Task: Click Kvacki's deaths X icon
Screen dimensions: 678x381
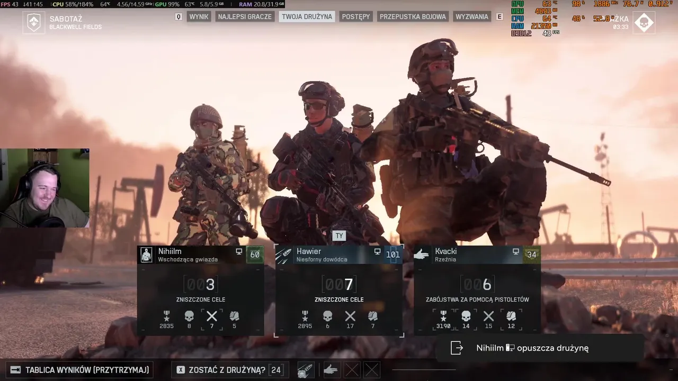Action: pos(489,316)
